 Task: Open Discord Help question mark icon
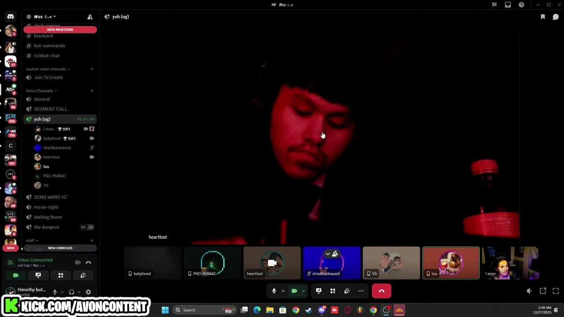[x=521, y=5]
